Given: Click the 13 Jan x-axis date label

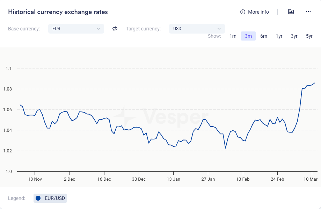Looking at the screenshot, I should point(173,179).
